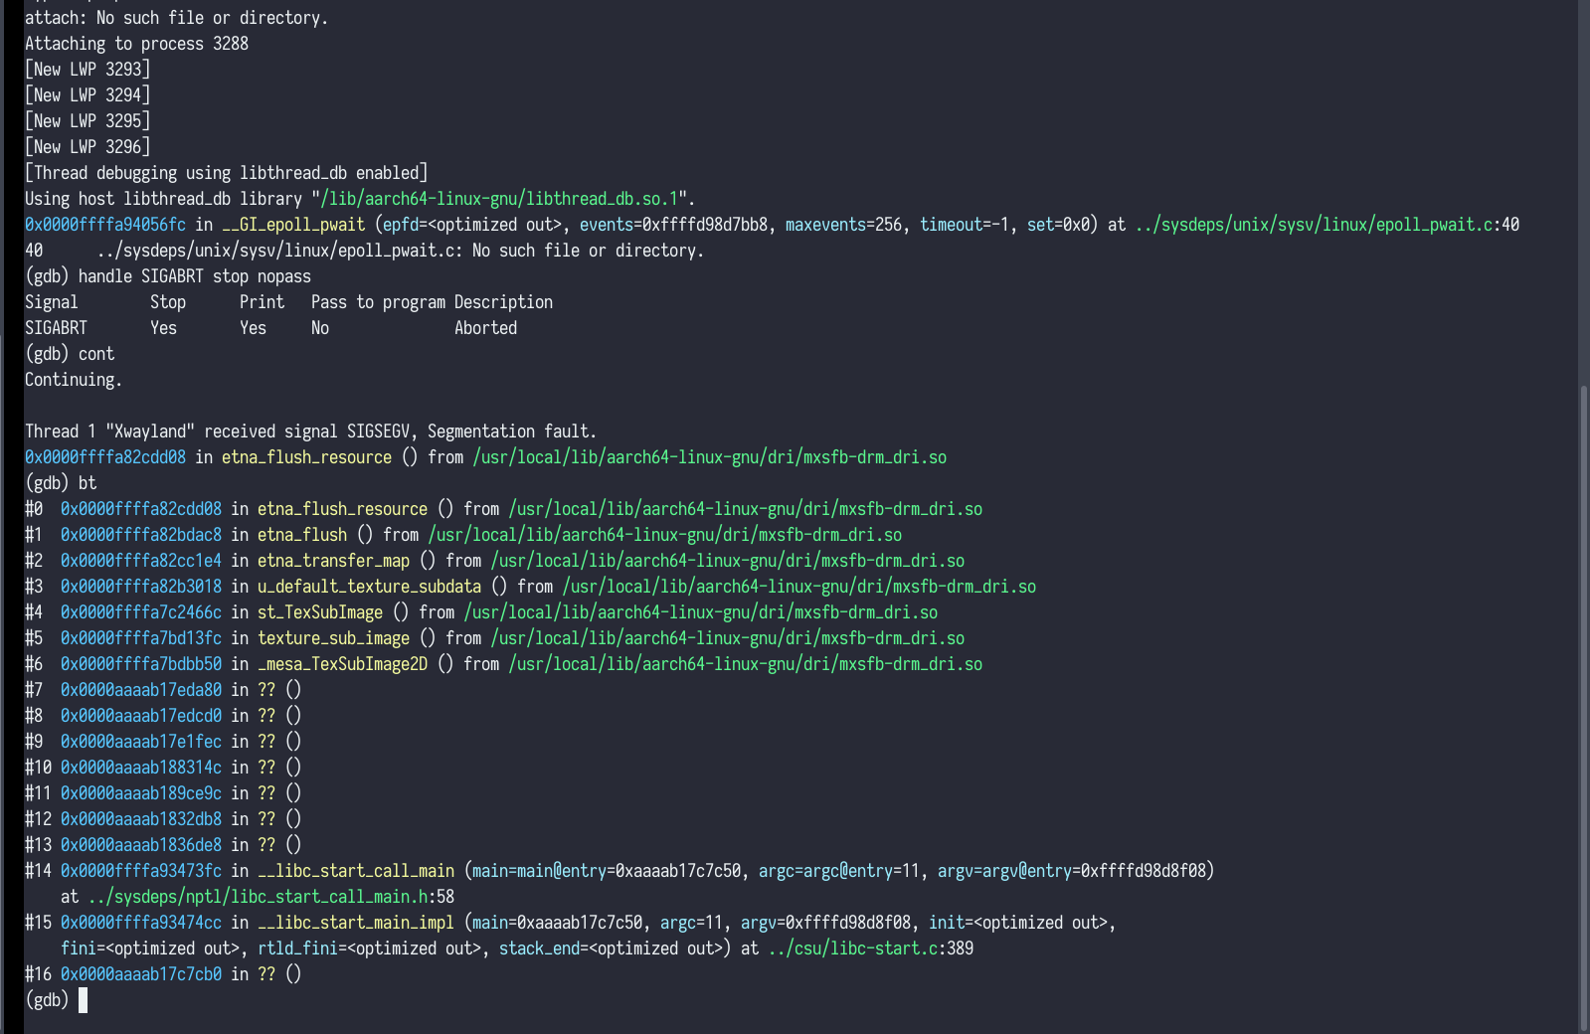Click the 'Description' column header

pyautogui.click(x=503, y=302)
